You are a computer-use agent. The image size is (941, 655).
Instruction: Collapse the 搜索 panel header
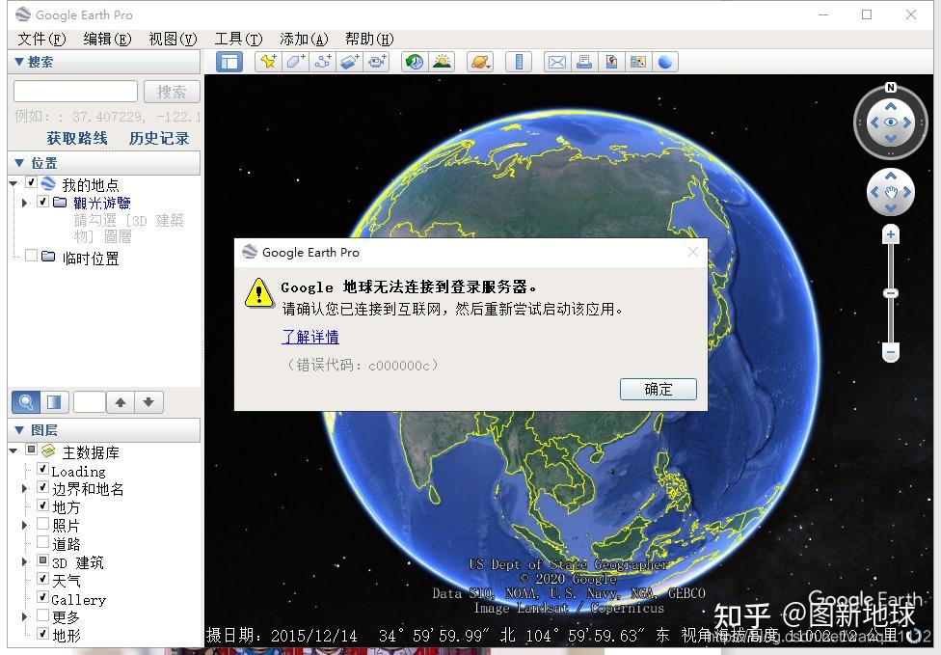104,62
